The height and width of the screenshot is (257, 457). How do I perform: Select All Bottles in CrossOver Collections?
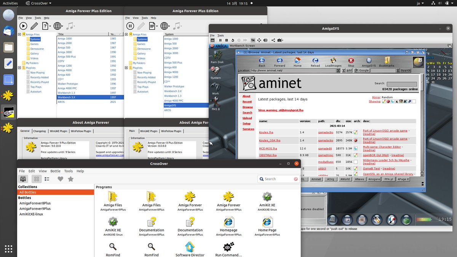pyautogui.click(x=56, y=192)
